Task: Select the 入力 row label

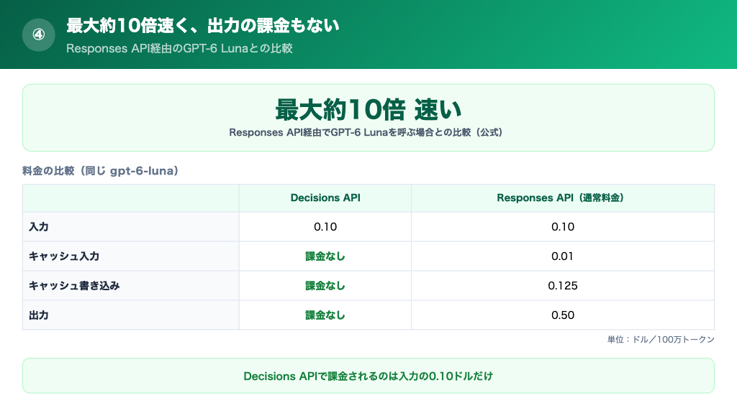Action: coord(39,227)
